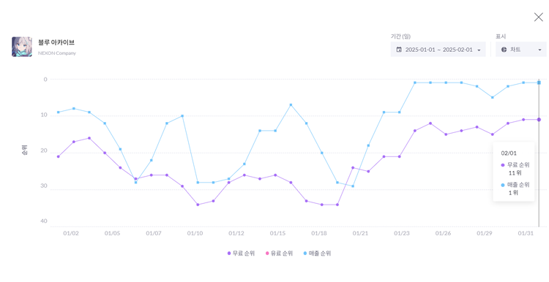Click the NEXON Company publisher name
Viewport: 549px width, 282px height.
(56, 53)
